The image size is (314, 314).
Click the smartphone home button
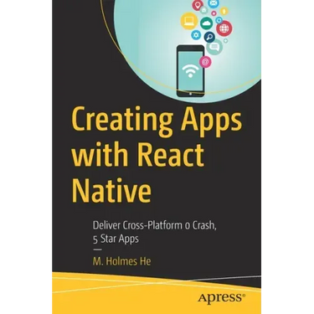[190, 94]
